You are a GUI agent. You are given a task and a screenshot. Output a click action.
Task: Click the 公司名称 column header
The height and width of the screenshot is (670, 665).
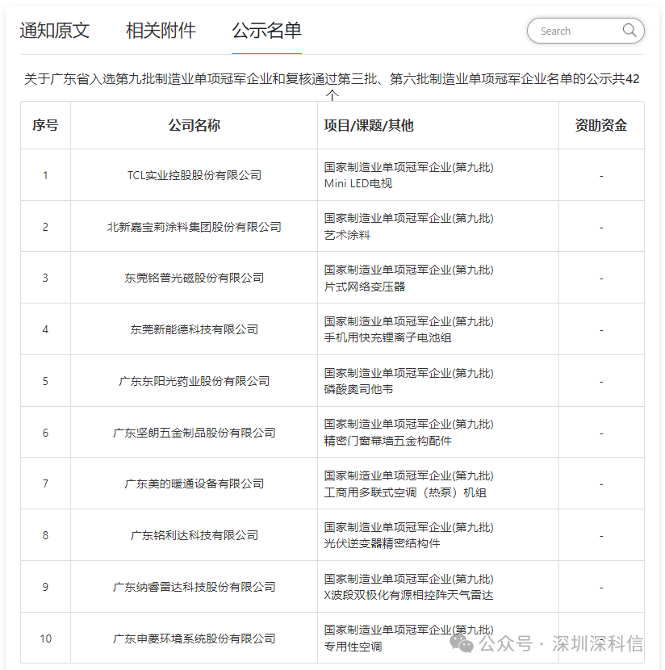pos(194,125)
